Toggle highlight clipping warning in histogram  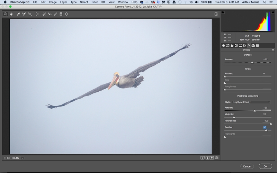273,12
